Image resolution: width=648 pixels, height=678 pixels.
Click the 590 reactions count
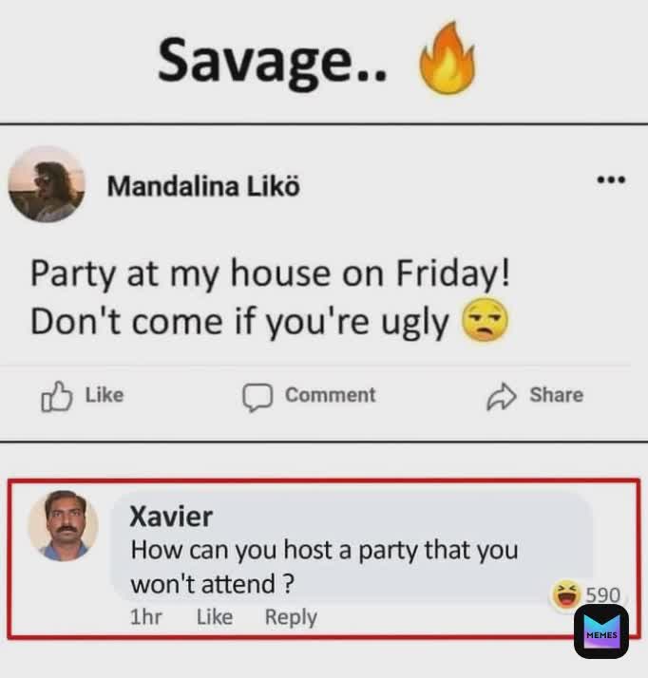tap(603, 595)
